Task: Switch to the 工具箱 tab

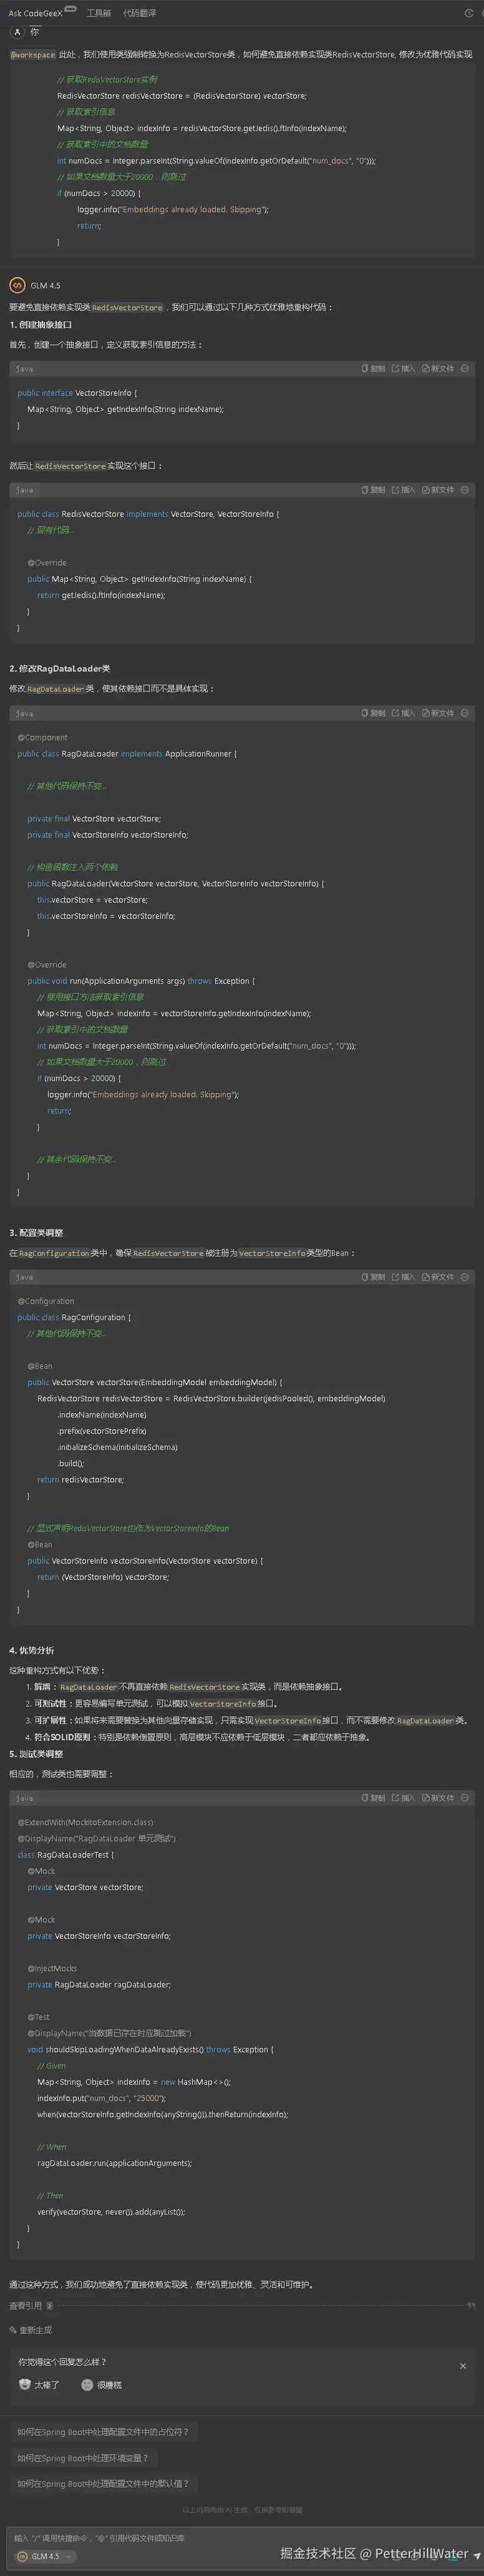Action: tap(98, 13)
